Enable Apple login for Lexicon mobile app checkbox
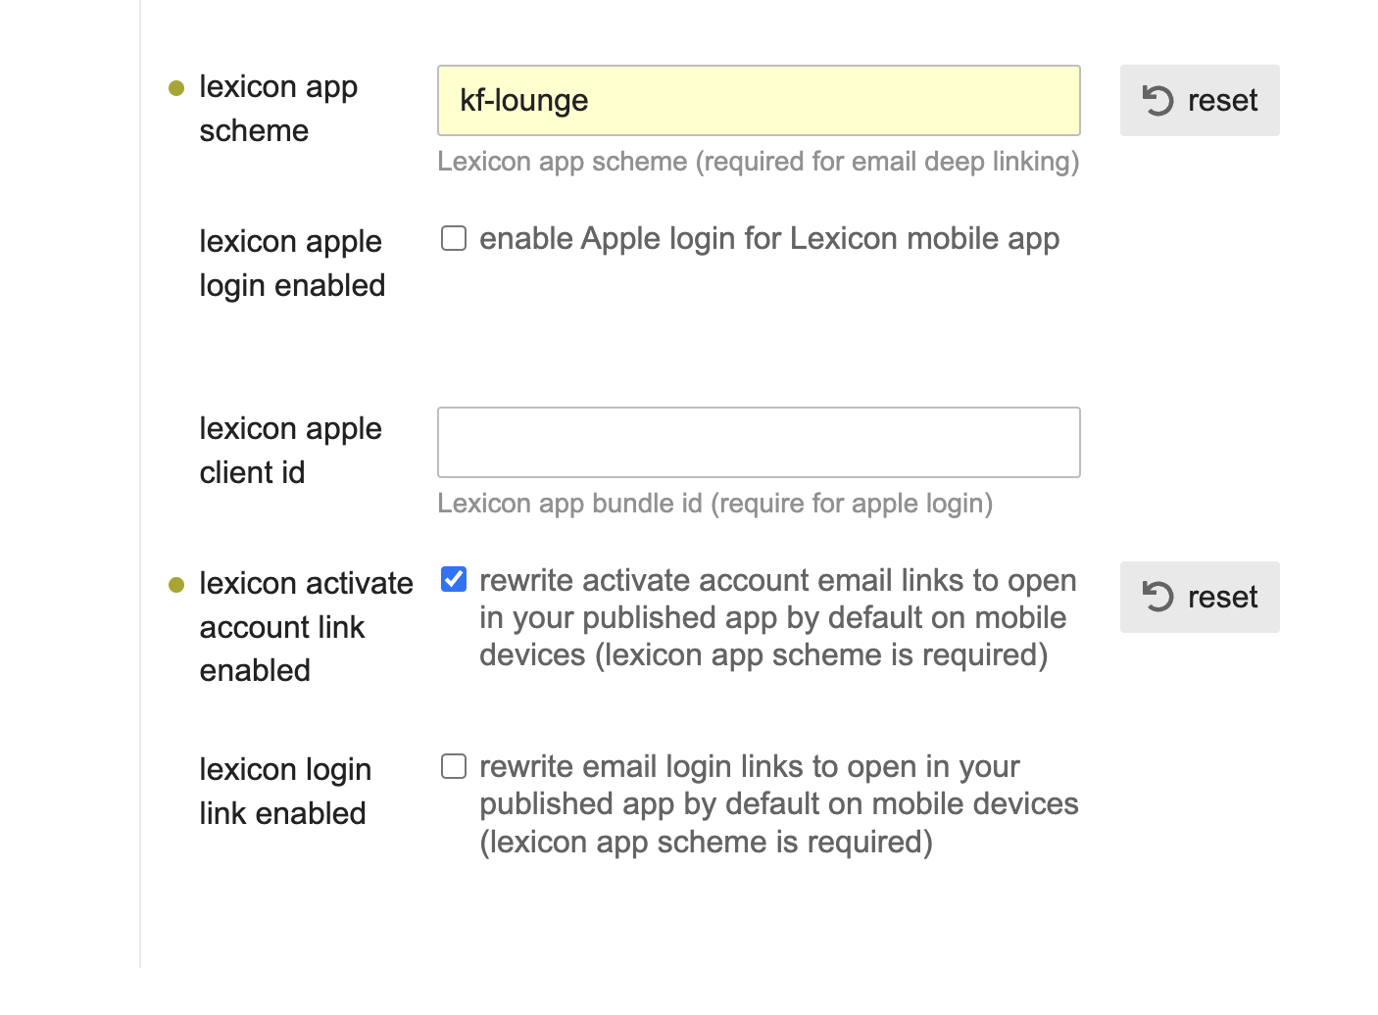Screen dimensions: 1378x1015 tap(454, 238)
